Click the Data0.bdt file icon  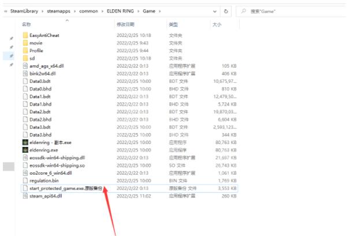25,81
